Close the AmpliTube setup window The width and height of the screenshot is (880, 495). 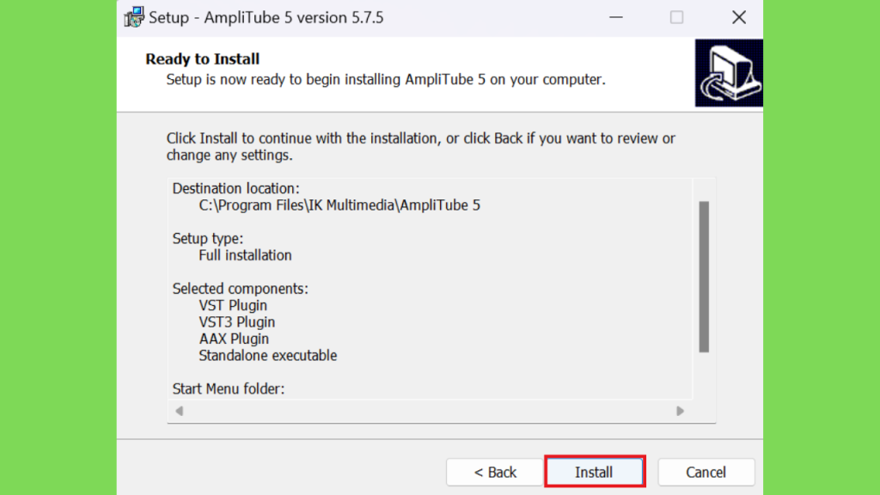[739, 17]
